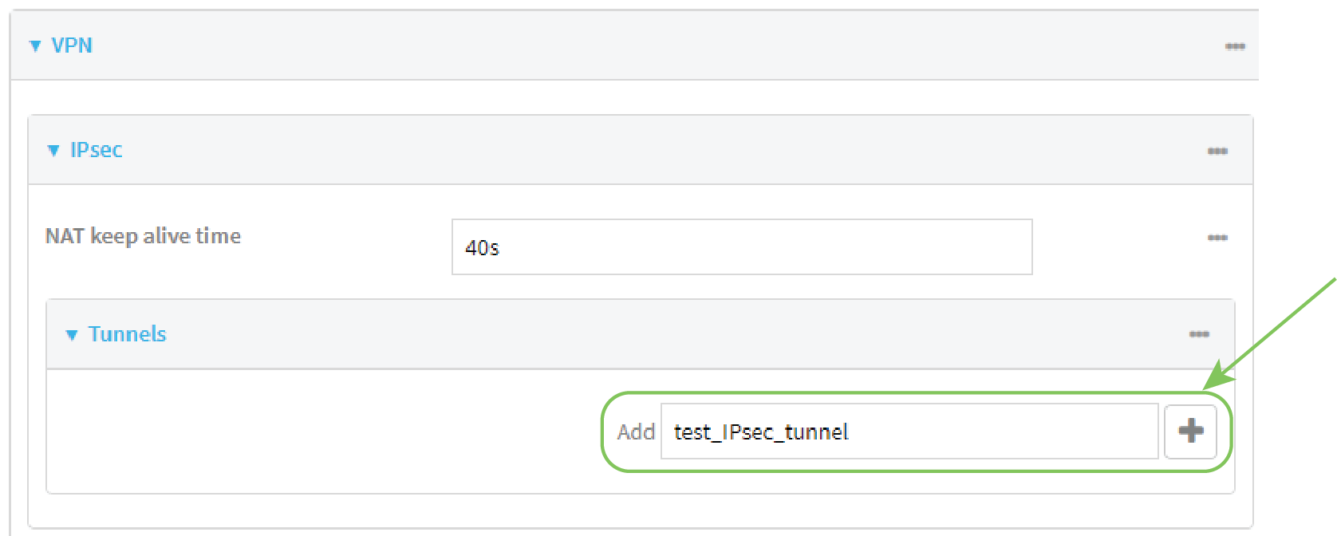Open the IPsec section options menu
The height and width of the screenshot is (536, 1337).
tap(1217, 150)
